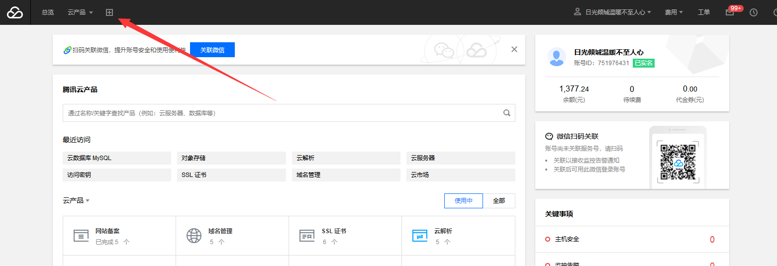Open recent visit 云市场
Image resolution: width=777 pixels, height=266 pixels.
461,175
